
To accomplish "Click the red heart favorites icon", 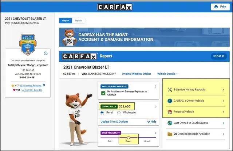I will 14,90.
